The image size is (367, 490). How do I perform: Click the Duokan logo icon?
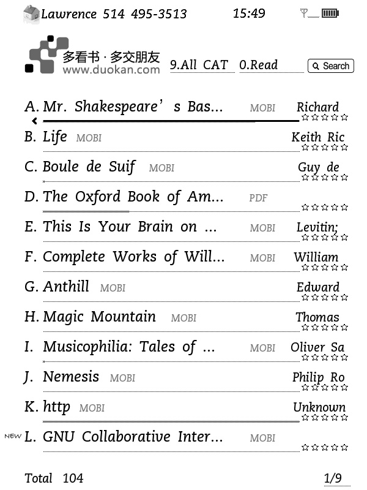pyautogui.click(x=46, y=55)
